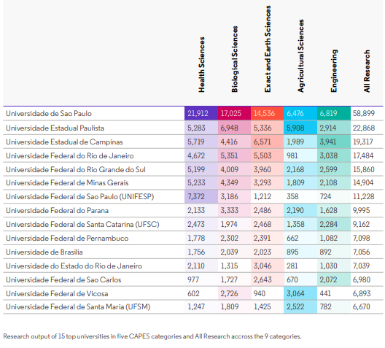Click the total value 6,670
Viewport: 385px width, 348px height.
[x=361, y=306]
